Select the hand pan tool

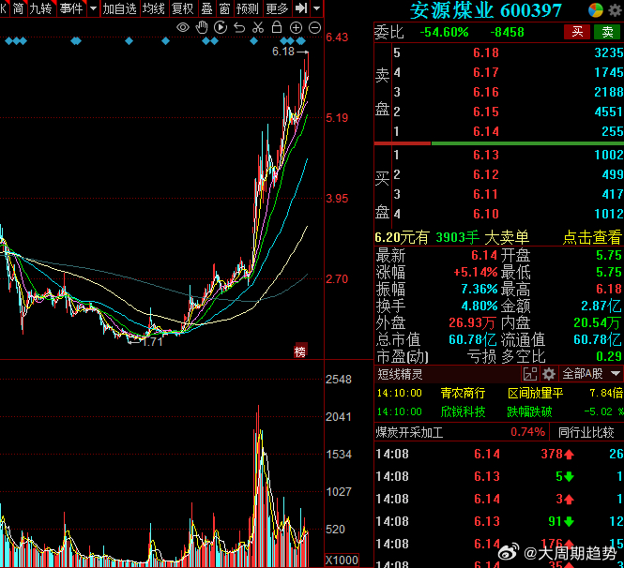pyautogui.click(x=202, y=27)
